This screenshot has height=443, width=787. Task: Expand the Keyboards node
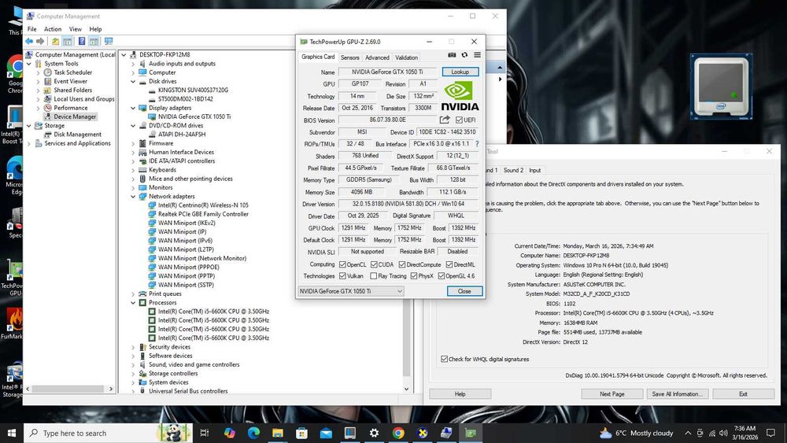pos(133,170)
